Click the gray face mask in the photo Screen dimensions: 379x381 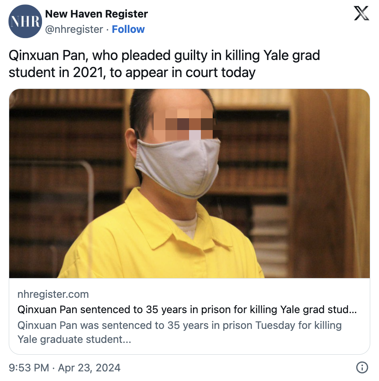(177, 168)
